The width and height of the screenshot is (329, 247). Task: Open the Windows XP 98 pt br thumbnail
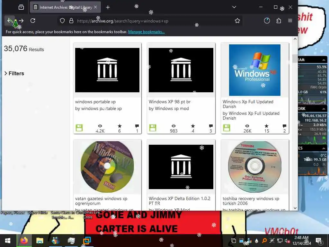(x=181, y=70)
